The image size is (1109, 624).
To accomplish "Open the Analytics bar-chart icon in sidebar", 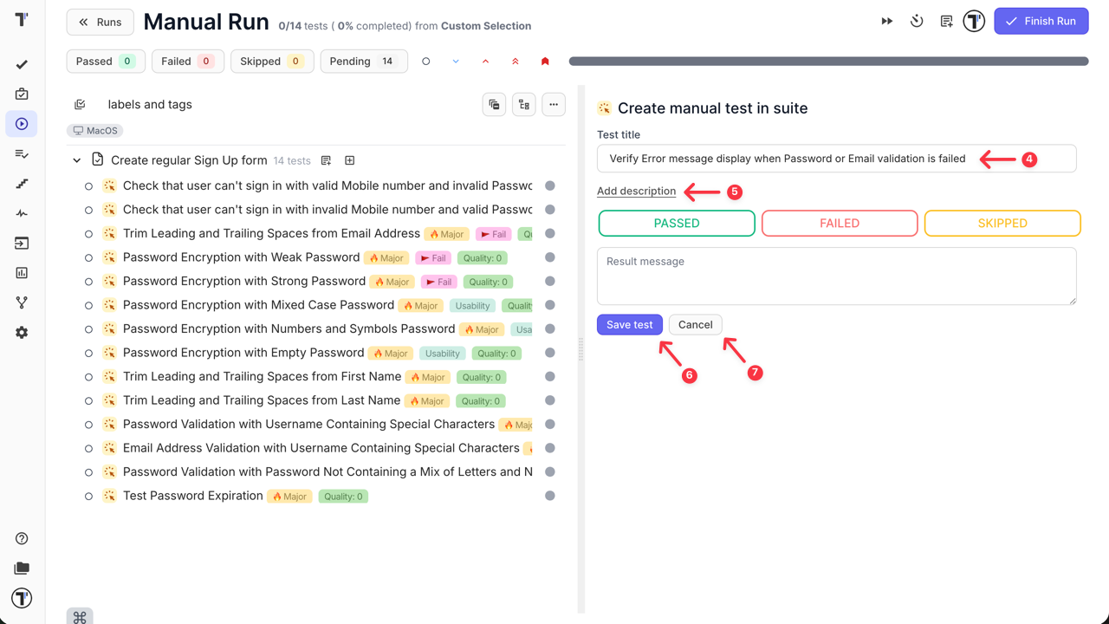I will (21, 272).
